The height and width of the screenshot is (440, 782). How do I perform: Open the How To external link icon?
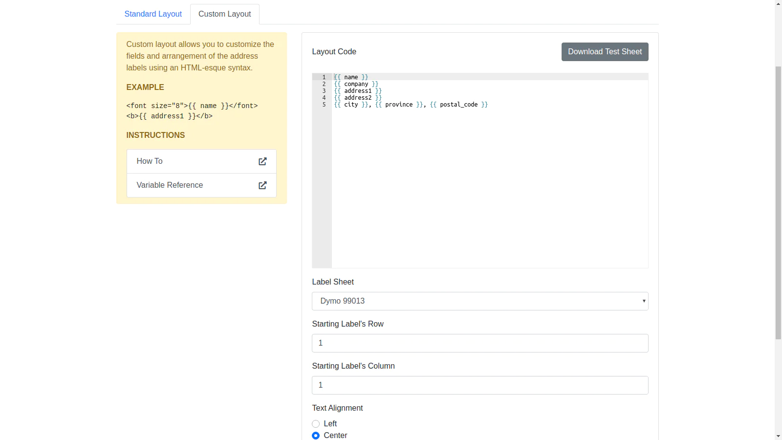262,161
